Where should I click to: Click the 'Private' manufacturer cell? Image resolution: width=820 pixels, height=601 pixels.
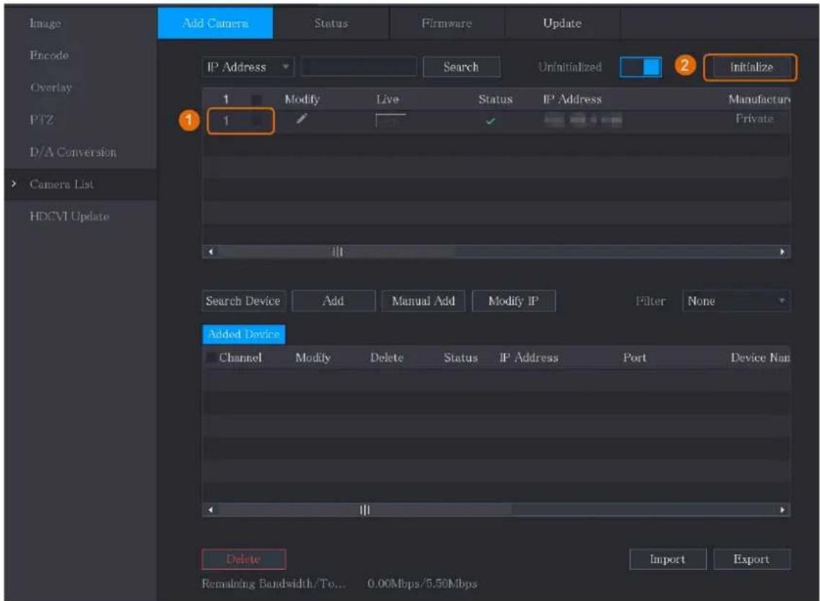pyautogui.click(x=754, y=119)
